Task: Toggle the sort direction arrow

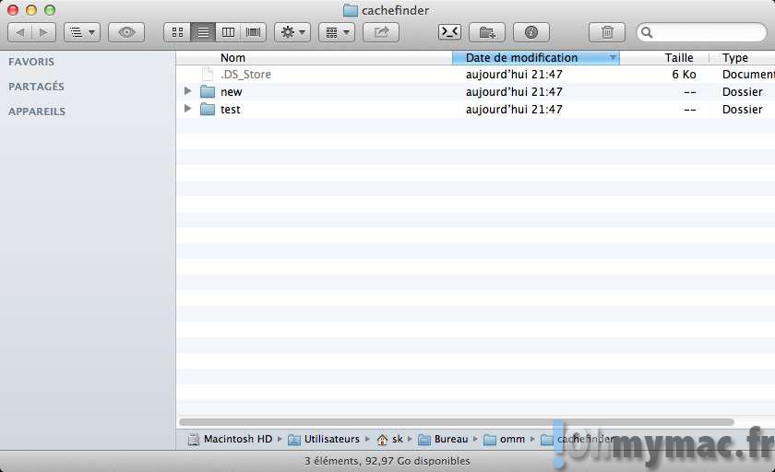Action: [613, 58]
